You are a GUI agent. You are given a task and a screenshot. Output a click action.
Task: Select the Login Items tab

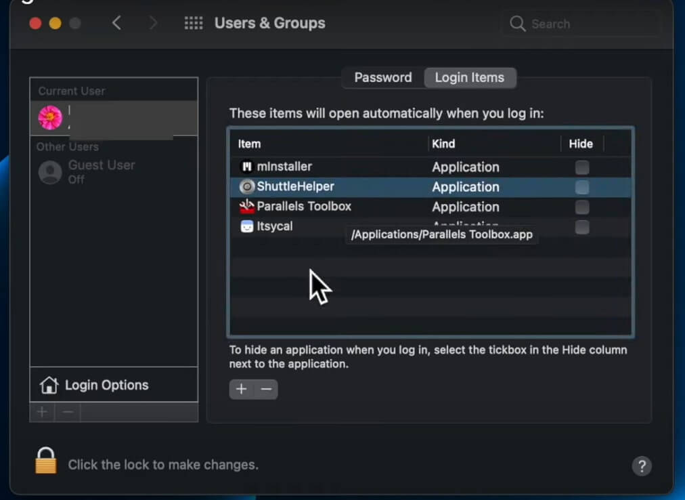(469, 77)
